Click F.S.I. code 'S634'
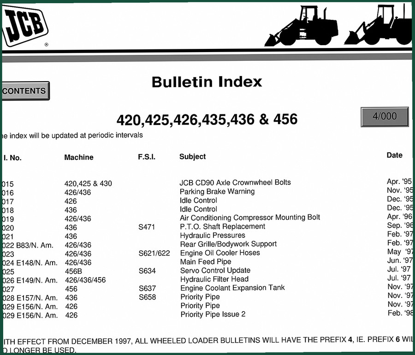 (x=147, y=271)
